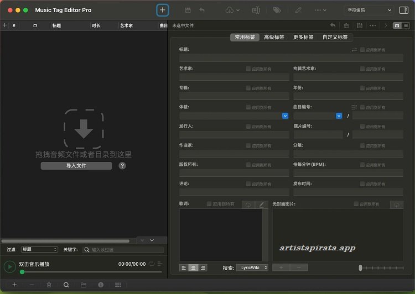Screen dimensions: 415x294
Task: Click the tags icon in toolbar
Action: (277, 11)
